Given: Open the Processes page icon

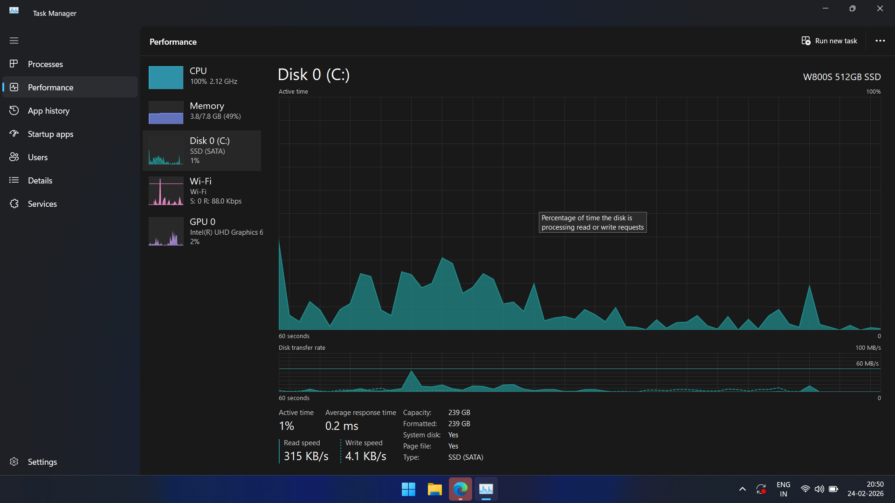Looking at the screenshot, I should [14, 64].
